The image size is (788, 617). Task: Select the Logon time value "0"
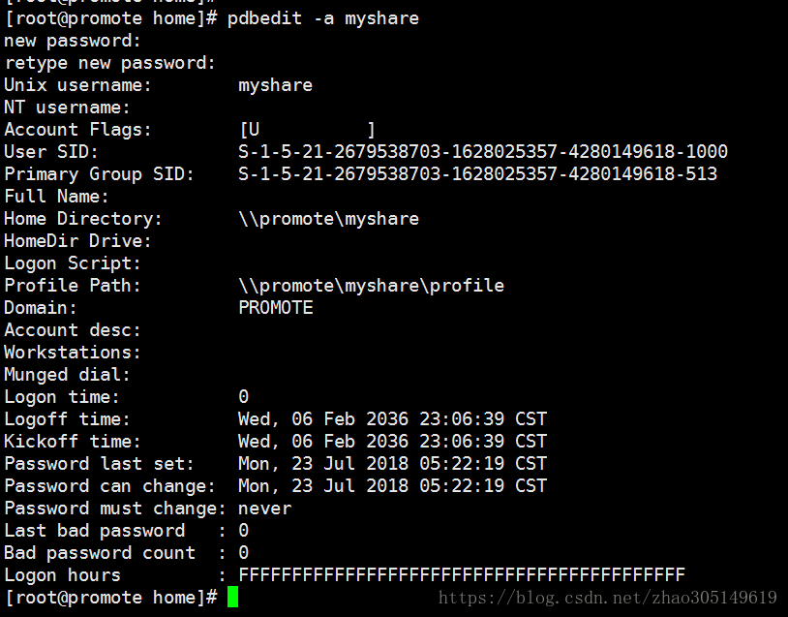click(x=244, y=397)
